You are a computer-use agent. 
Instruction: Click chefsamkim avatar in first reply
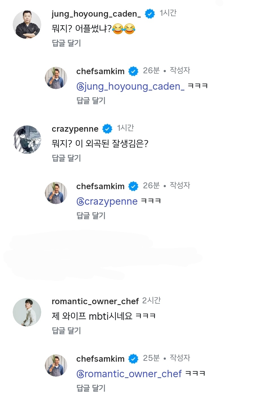(x=56, y=78)
